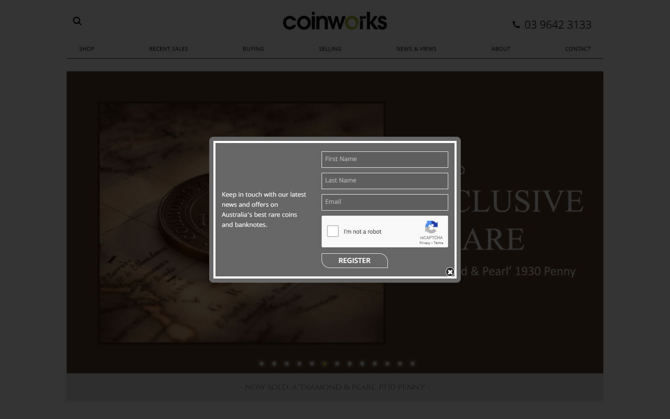The width and height of the screenshot is (670, 419).
Task: Open the reCAPTCHA Terms link
Action: coord(438,243)
